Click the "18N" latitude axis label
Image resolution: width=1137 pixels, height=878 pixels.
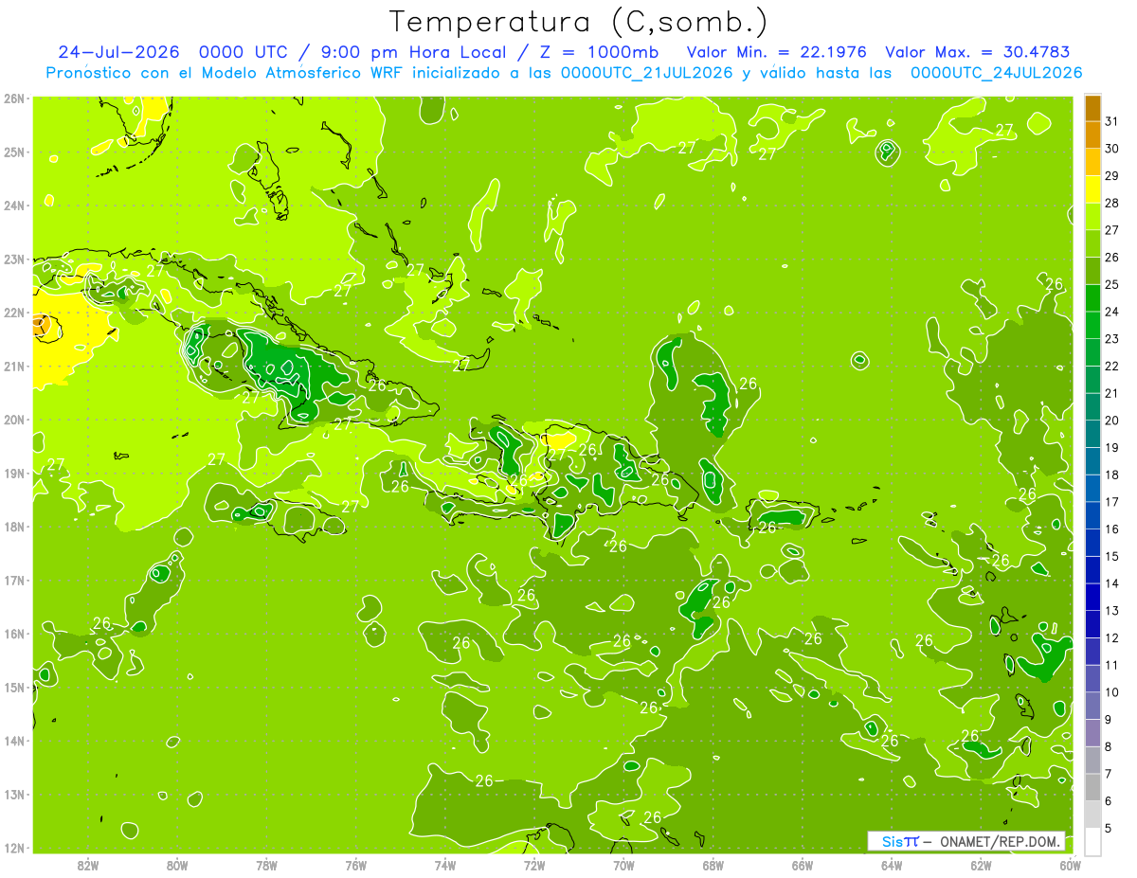coord(14,527)
